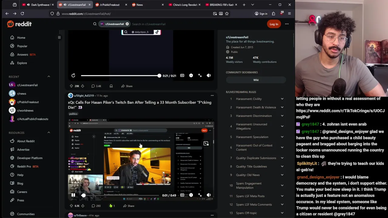This screenshot has height=218, width=388.
Task: Open the Home feed icon in sidebar
Action: 12,38
